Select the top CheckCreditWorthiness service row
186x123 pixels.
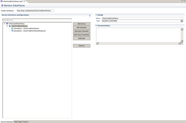17,24
